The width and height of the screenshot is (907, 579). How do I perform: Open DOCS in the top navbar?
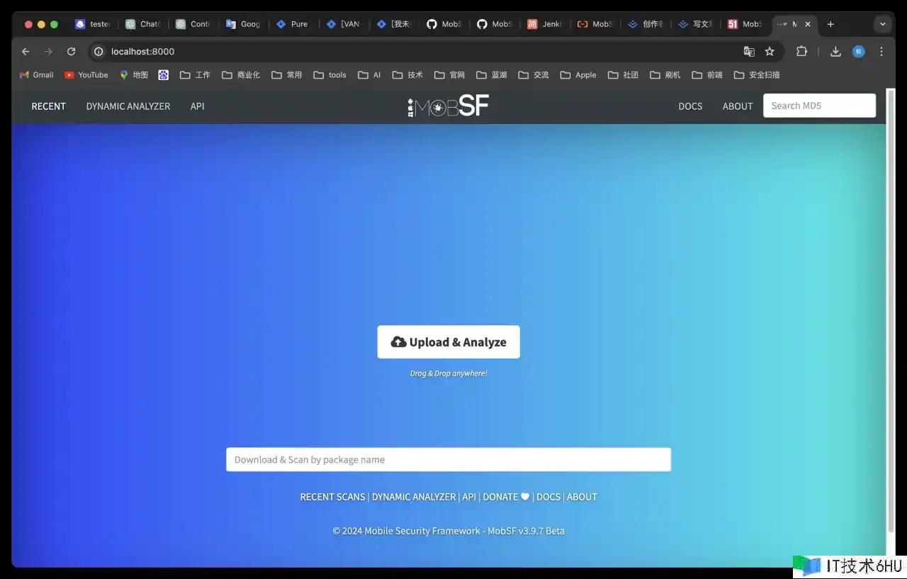click(690, 106)
